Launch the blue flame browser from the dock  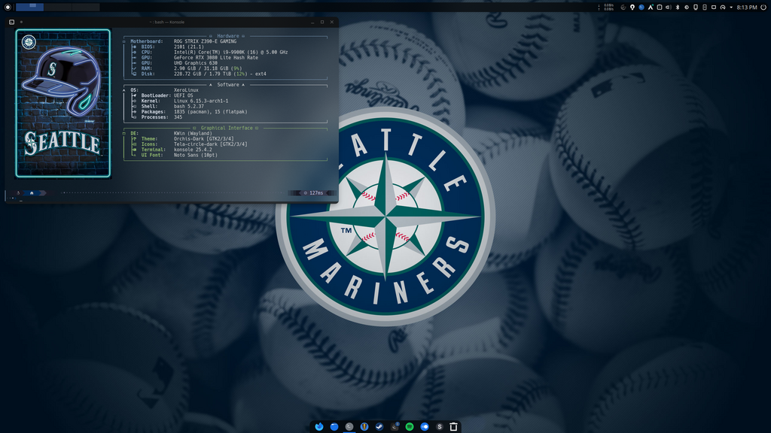(x=319, y=427)
